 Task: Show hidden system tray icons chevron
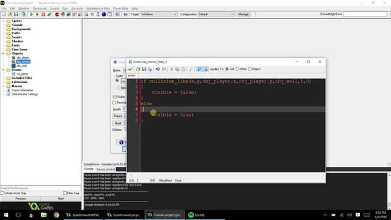tap(325, 215)
